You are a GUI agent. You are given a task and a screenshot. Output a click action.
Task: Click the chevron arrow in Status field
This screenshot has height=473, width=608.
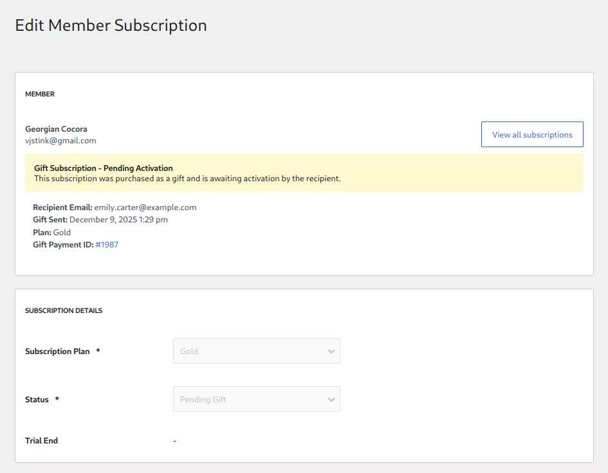click(331, 400)
